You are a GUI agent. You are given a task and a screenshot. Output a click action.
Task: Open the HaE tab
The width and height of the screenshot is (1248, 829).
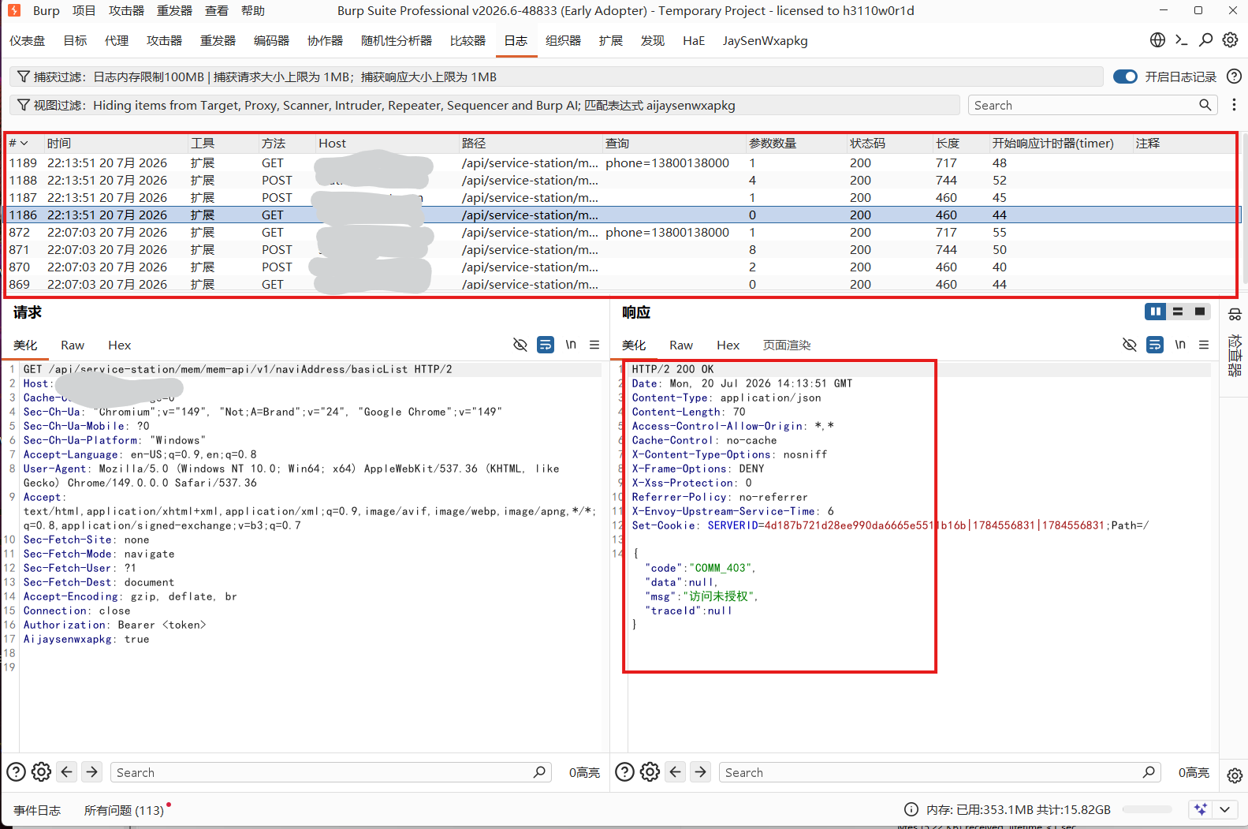(x=694, y=40)
